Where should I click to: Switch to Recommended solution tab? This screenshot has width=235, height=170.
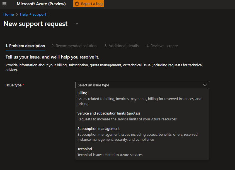coord(74,46)
